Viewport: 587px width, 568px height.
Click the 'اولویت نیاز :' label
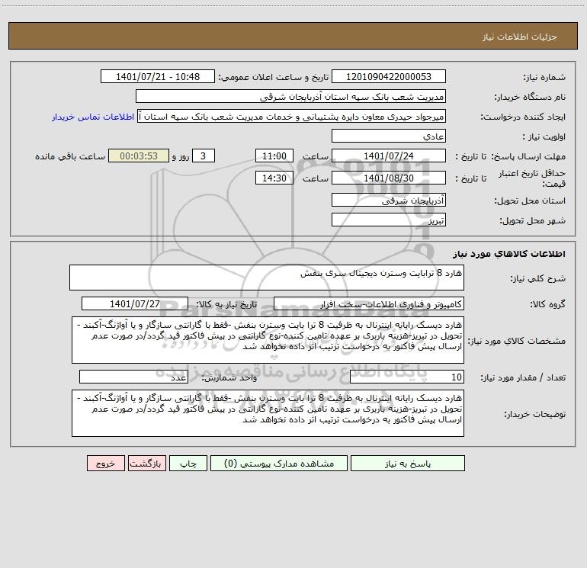pos(544,136)
